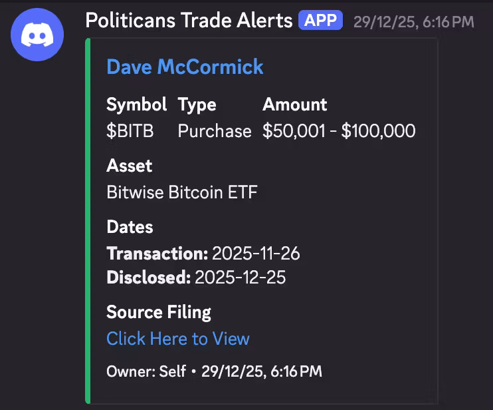Click the Source Filing heading

click(x=159, y=312)
